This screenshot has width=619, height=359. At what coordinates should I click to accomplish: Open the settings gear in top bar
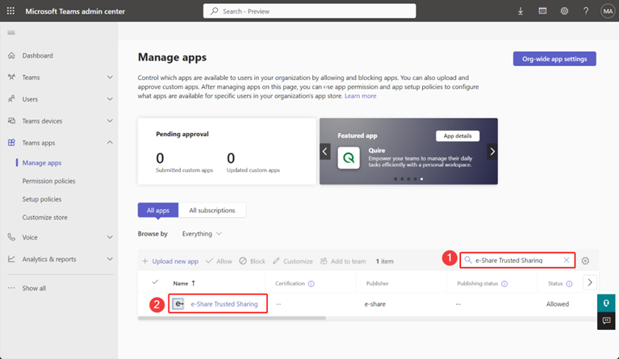tap(564, 11)
